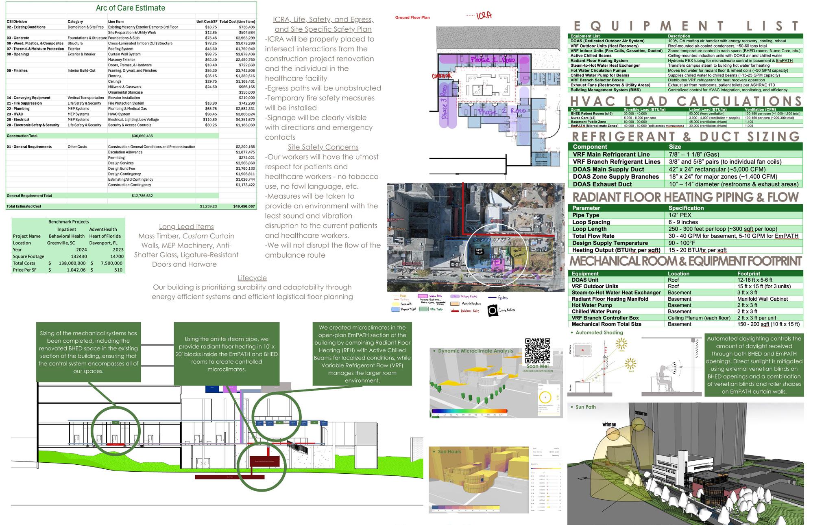Screen dimensions: 824x525
Task: Click the lower sun icon in shading diagram
Action: (x=630, y=363)
